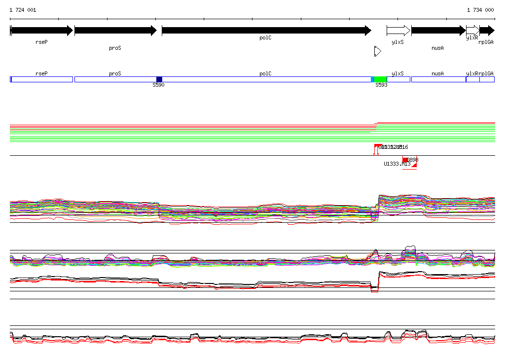Click the U1333.M13 label
The width and height of the screenshot is (505, 352).
(397, 164)
